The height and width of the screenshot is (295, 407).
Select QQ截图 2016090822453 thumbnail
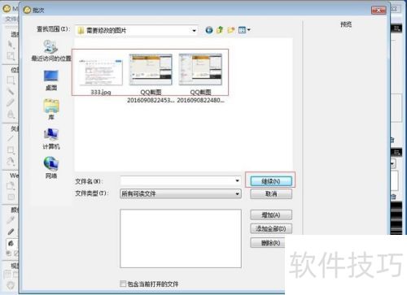pyautogui.click(x=151, y=78)
